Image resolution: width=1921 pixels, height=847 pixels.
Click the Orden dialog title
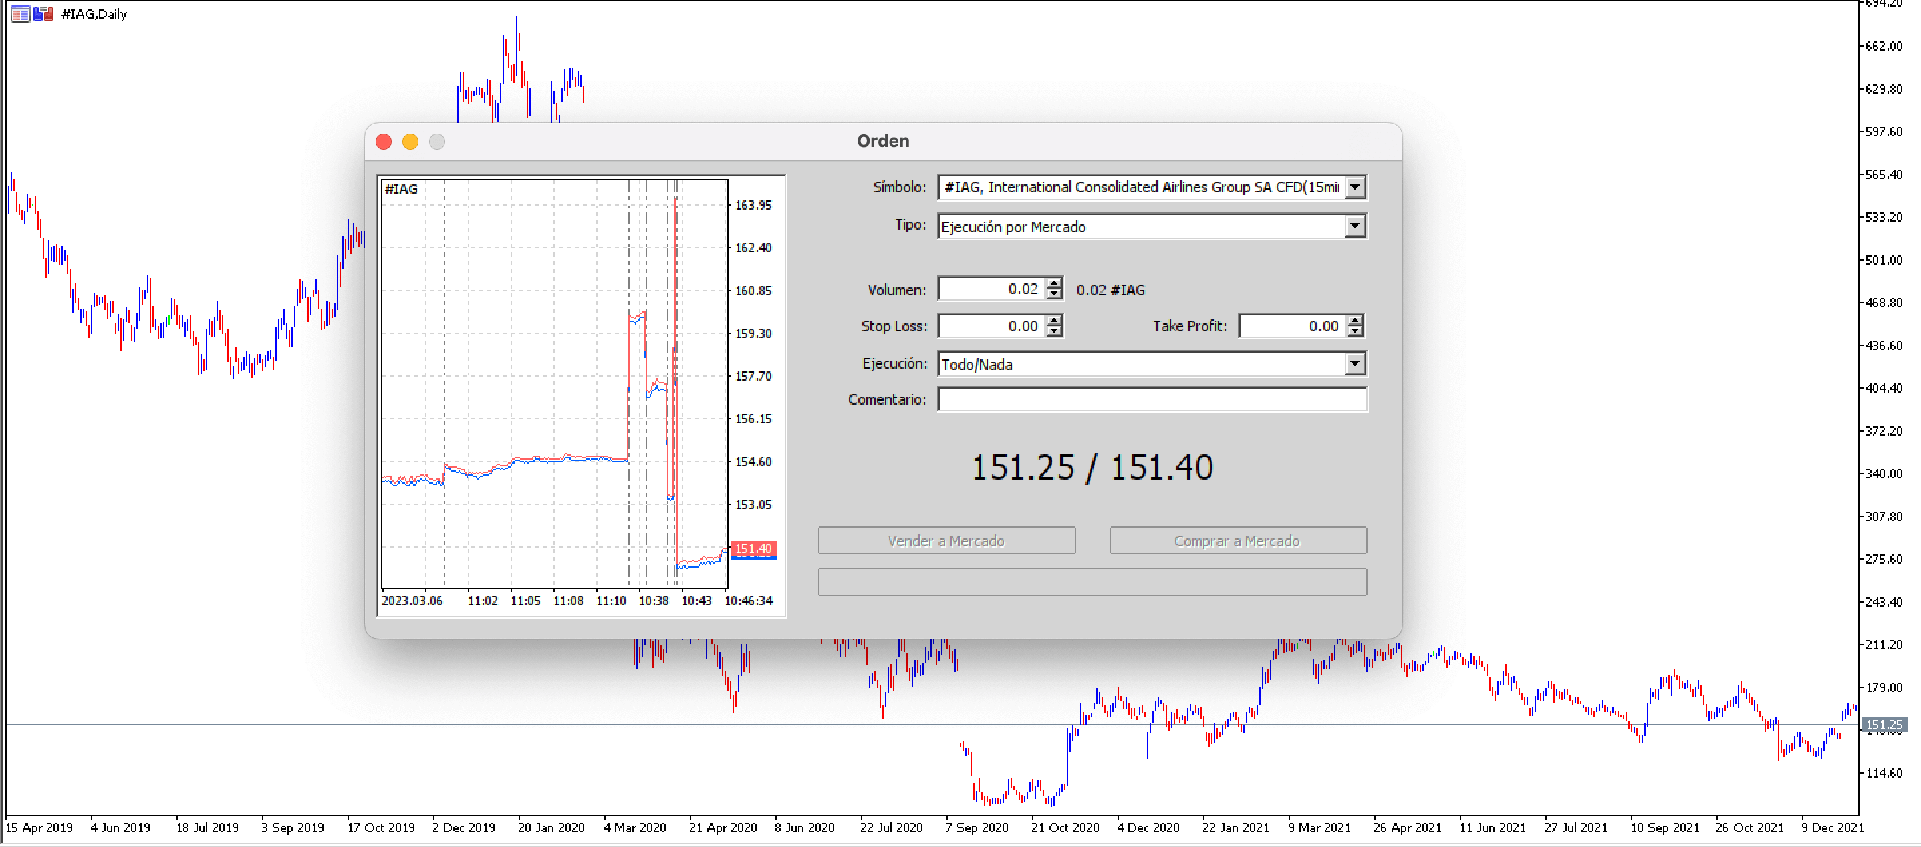(883, 141)
